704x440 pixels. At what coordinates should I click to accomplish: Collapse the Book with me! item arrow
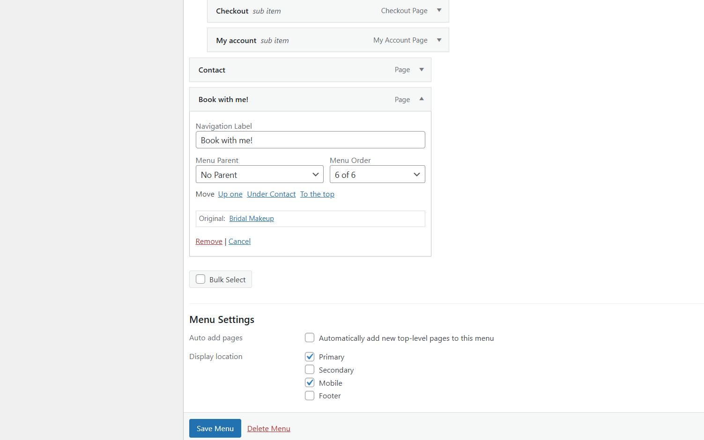(x=421, y=99)
